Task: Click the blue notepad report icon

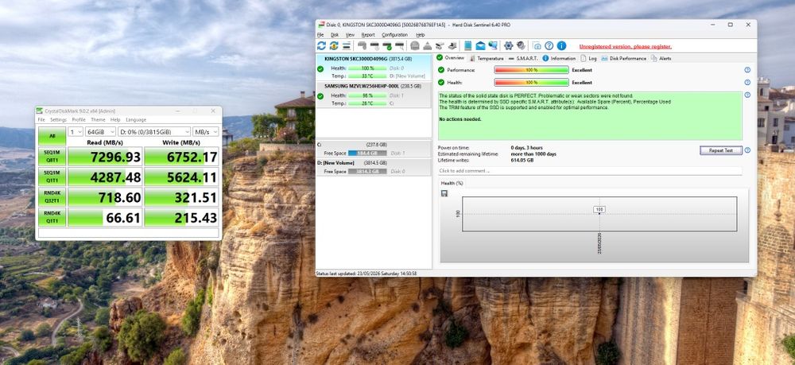Action: pos(467,45)
